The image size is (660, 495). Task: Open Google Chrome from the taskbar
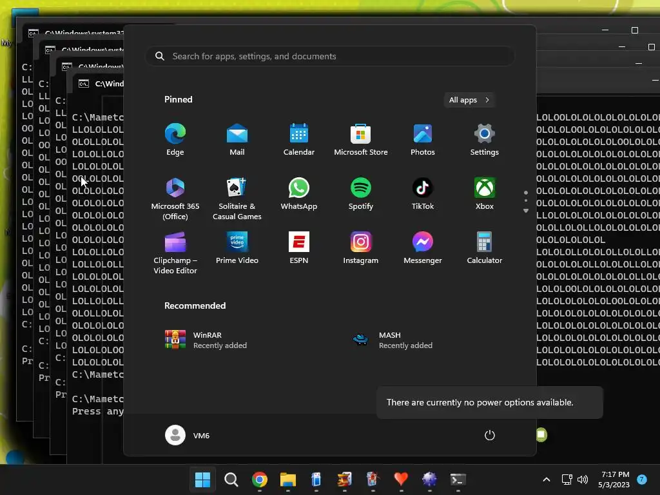tap(259, 480)
